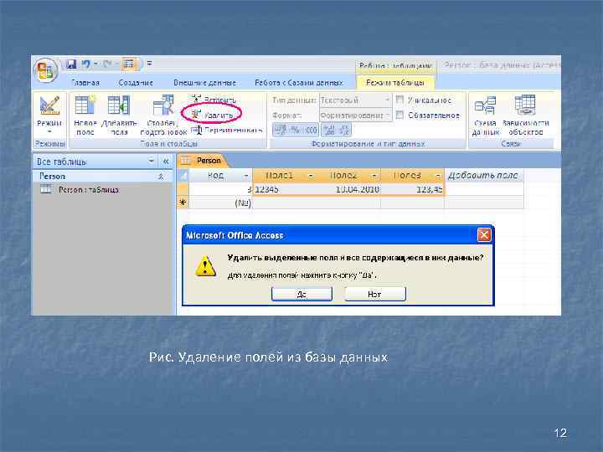Click the slide caption Рис. Удаление полей из базы данных

pyautogui.click(x=268, y=357)
